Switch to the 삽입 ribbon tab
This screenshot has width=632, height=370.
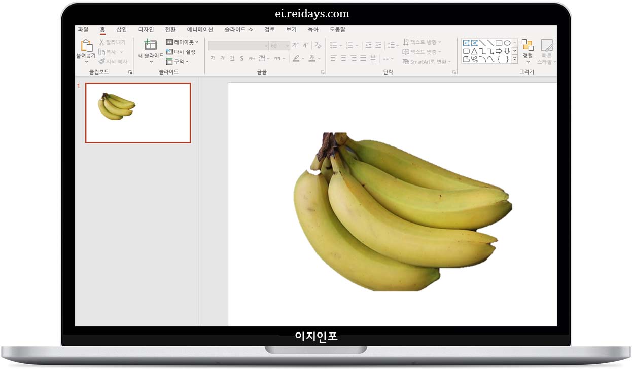[121, 29]
